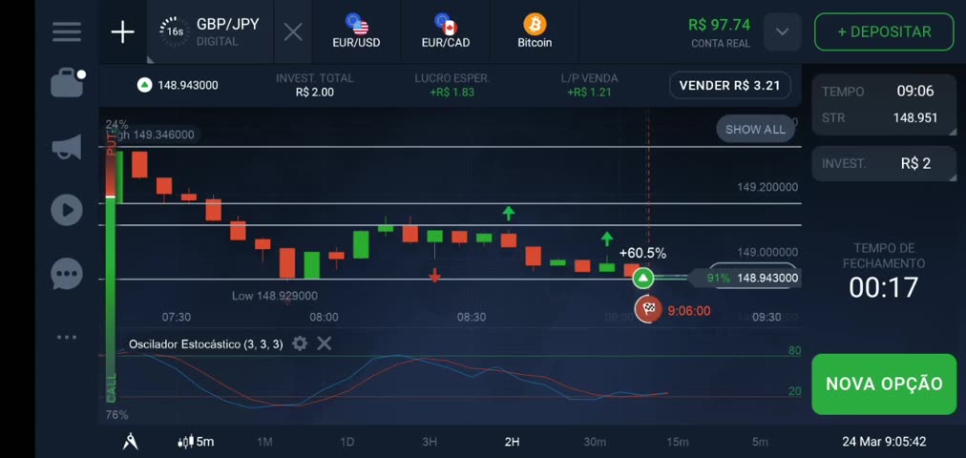This screenshot has height=458, width=966.
Task: Select the 30m chart time range
Action: click(595, 441)
